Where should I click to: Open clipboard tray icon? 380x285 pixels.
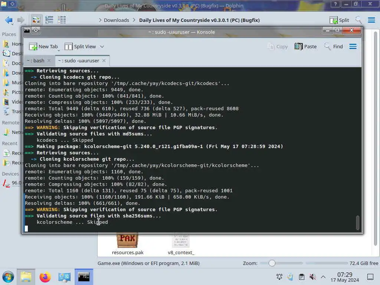pyautogui.click(x=301, y=277)
